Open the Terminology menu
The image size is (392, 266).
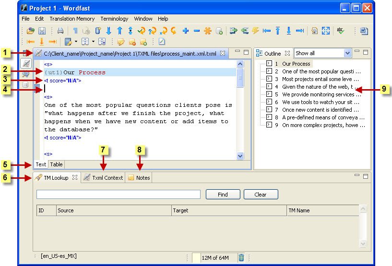click(114, 19)
